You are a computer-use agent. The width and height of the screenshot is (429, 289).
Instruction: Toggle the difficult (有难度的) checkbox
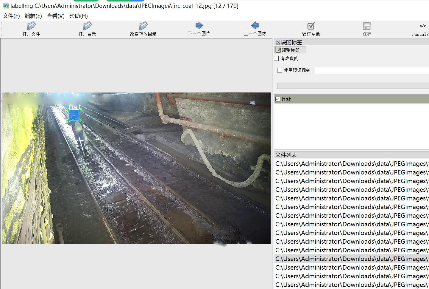[x=277, y=58]
